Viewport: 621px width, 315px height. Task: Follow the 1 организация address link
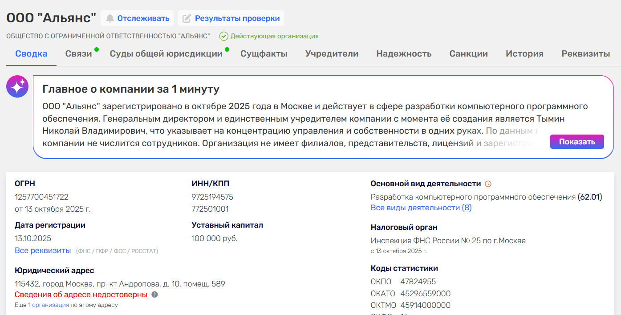tap(49, 305)
